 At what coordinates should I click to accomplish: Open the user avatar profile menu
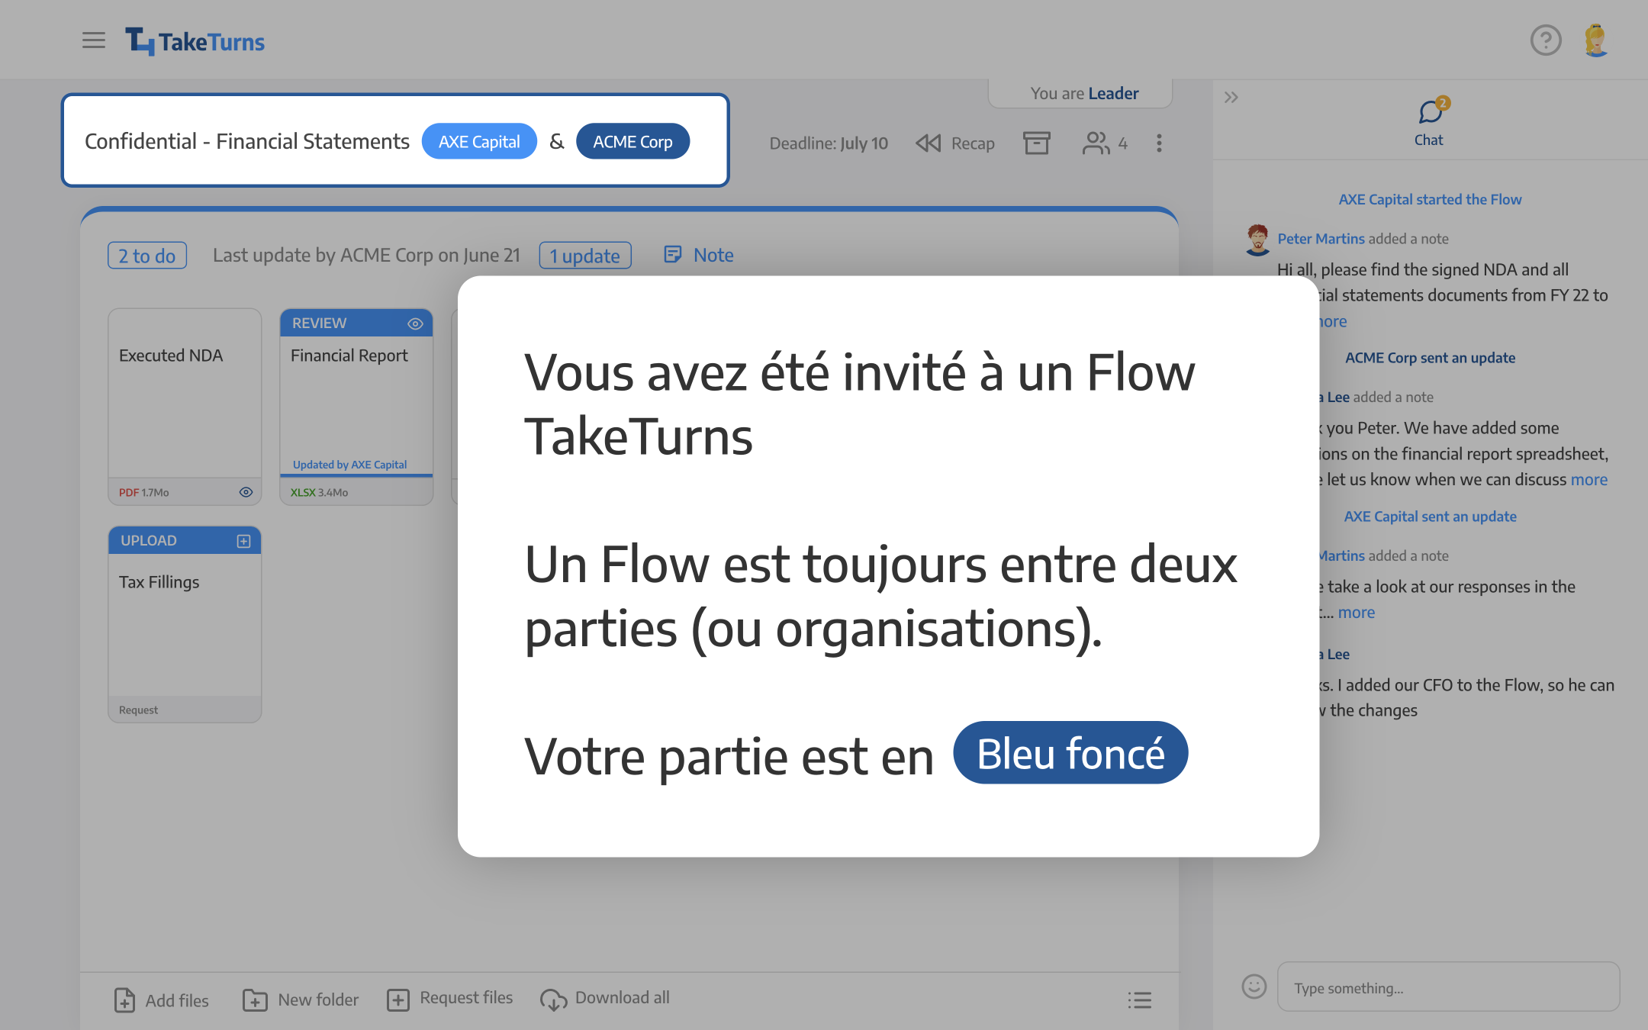tap(1596, 40)
